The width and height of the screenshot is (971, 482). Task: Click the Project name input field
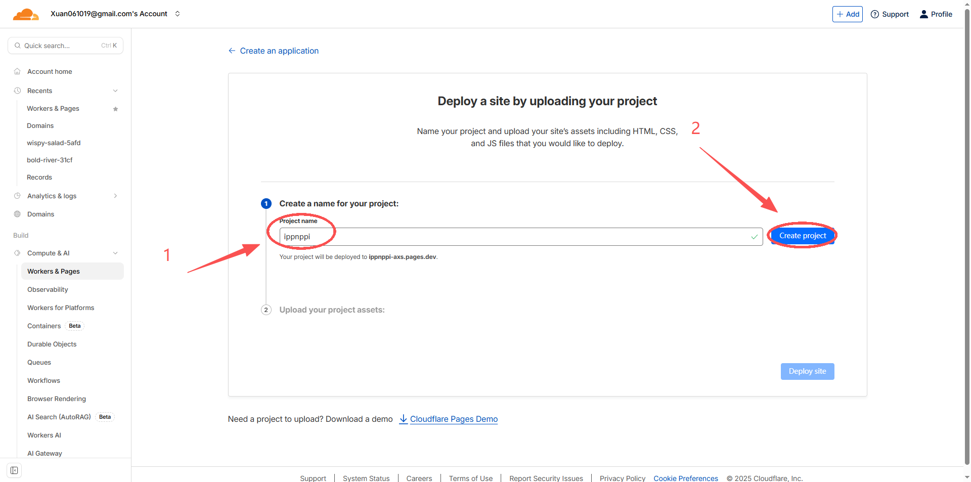coord(521,237)
